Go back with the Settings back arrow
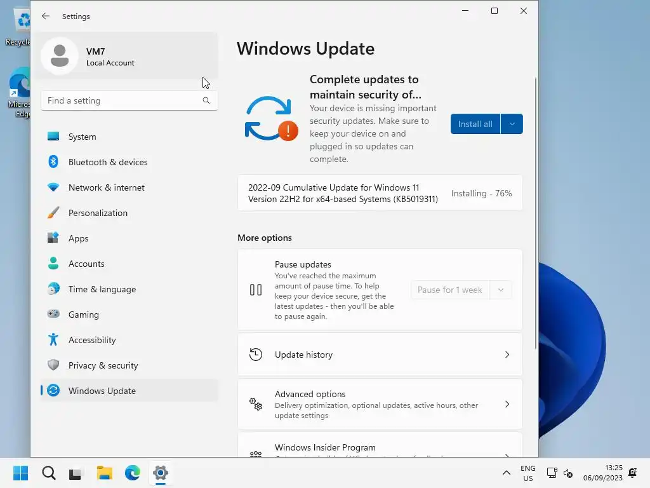The image size is (650, 488). tap(46, 16)
